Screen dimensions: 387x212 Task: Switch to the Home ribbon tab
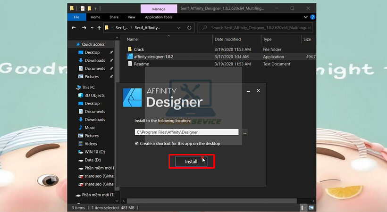(x=95, y=17)
